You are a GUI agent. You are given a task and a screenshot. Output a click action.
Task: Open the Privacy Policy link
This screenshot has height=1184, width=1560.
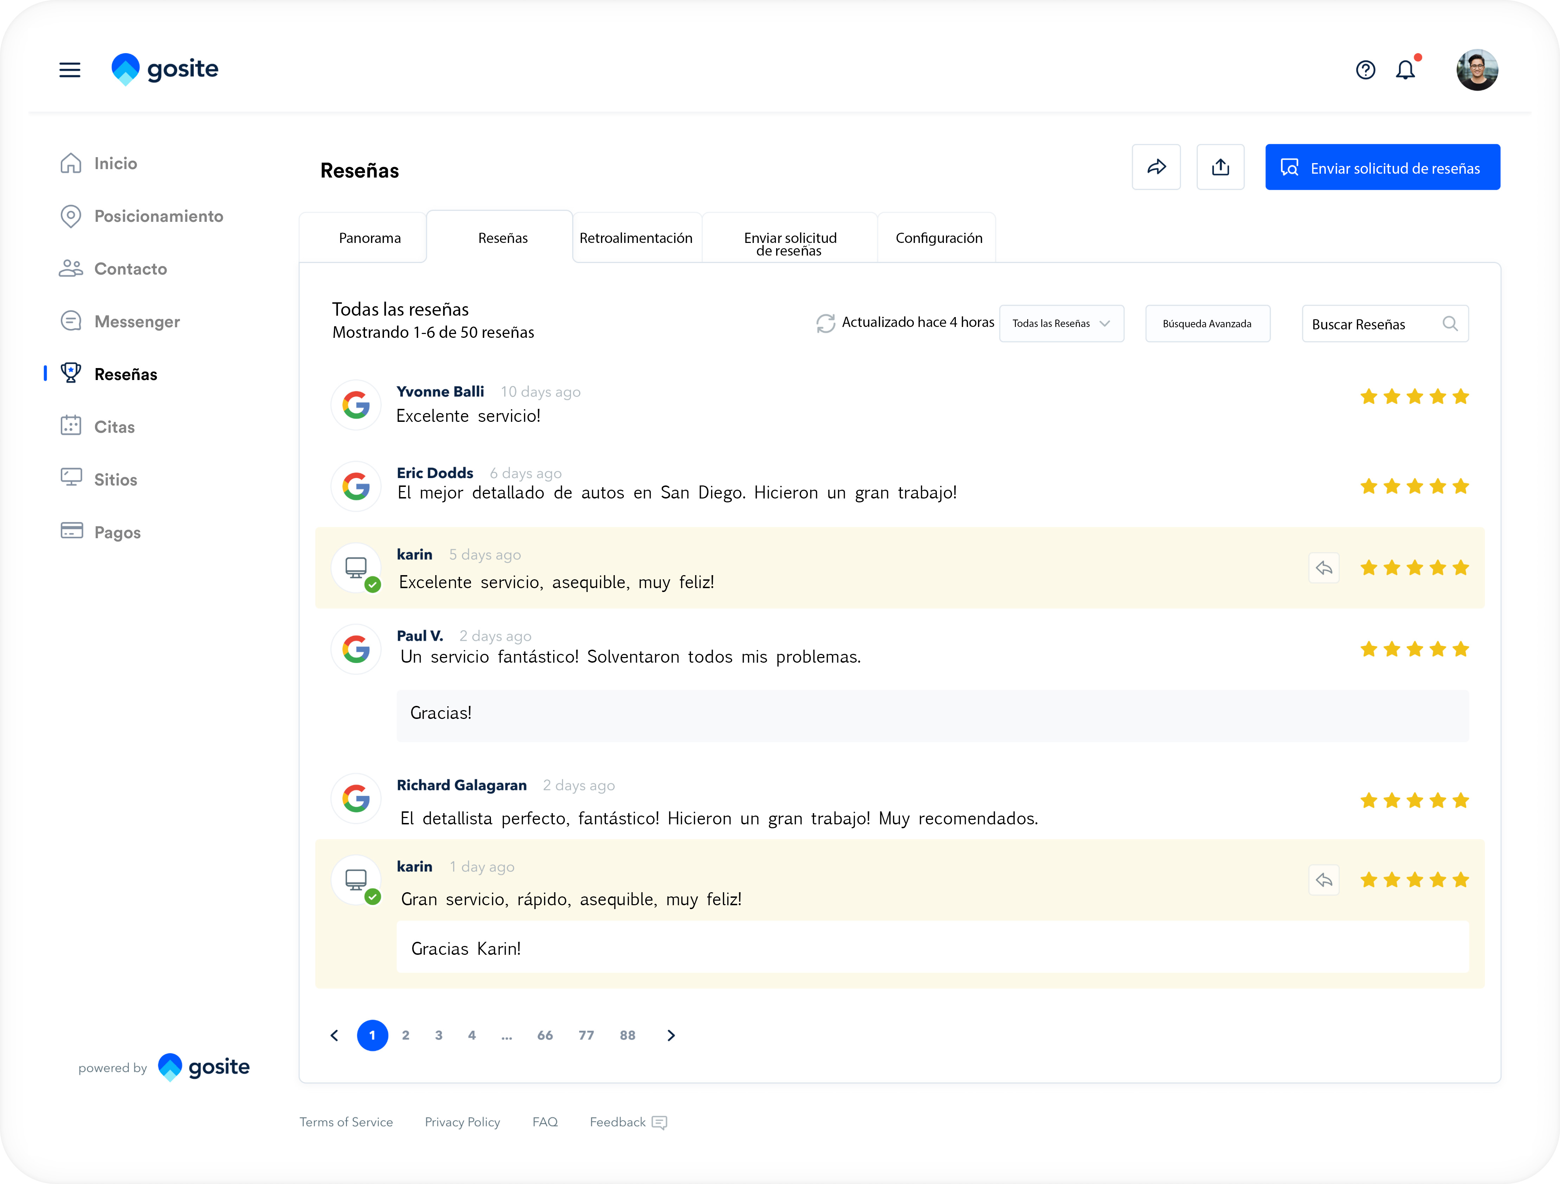pos(462,1122)
